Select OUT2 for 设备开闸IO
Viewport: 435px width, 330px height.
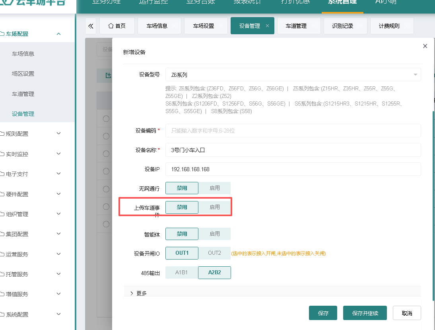coord(214,253)
